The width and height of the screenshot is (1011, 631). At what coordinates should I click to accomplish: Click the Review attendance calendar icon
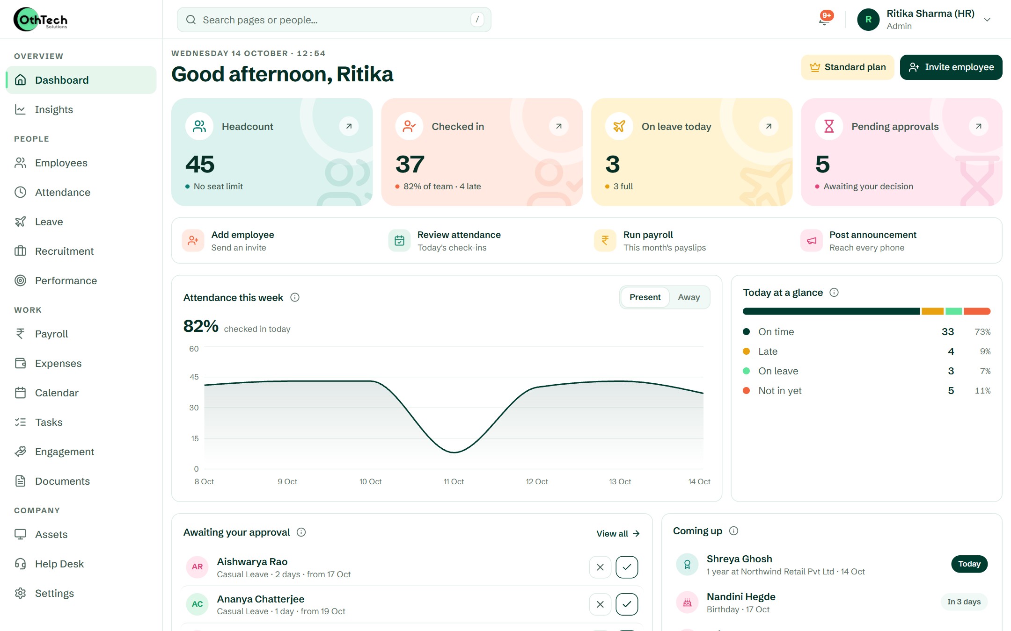point(399,241)
